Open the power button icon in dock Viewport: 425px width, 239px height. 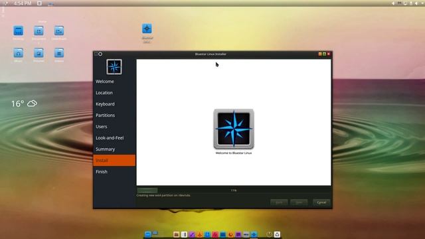269,234
